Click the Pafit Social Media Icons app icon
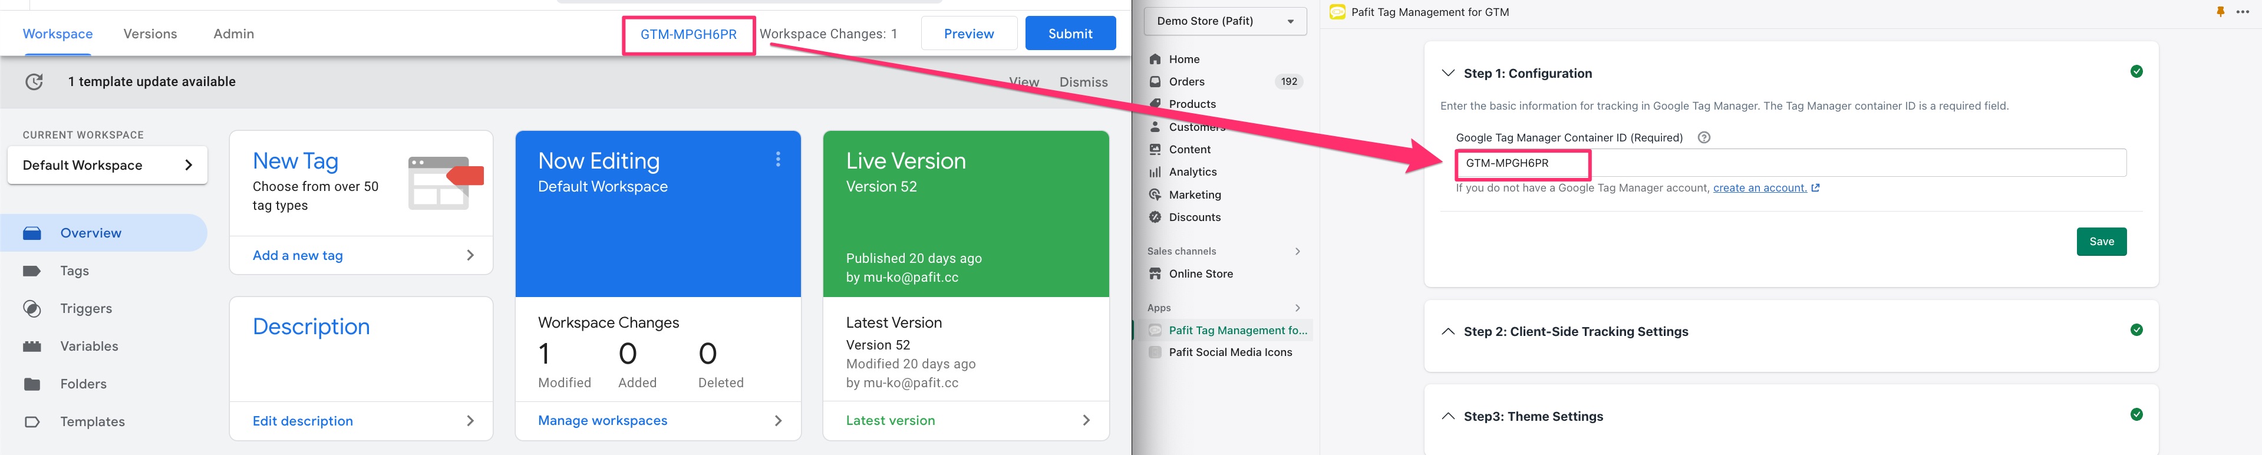This screenshot has width=2262, height=455. click(1156, 353)
